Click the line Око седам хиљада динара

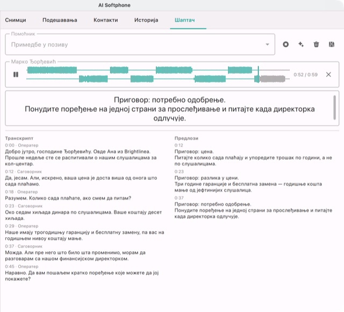[83, 215]
